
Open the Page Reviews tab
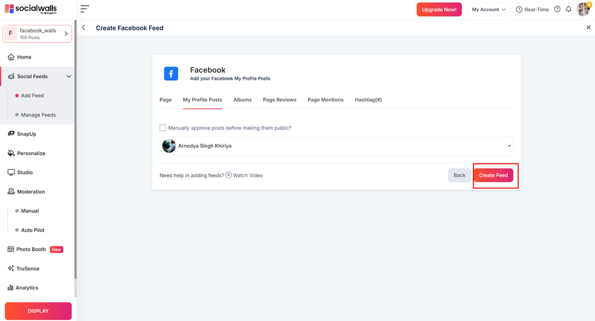tap(279, 100)
